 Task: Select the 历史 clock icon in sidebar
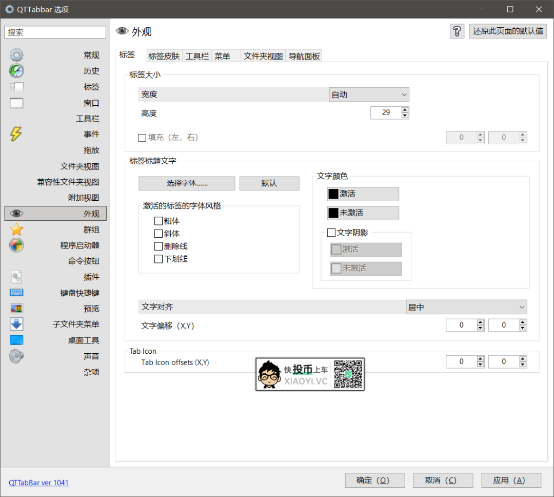tap(16, 71)
